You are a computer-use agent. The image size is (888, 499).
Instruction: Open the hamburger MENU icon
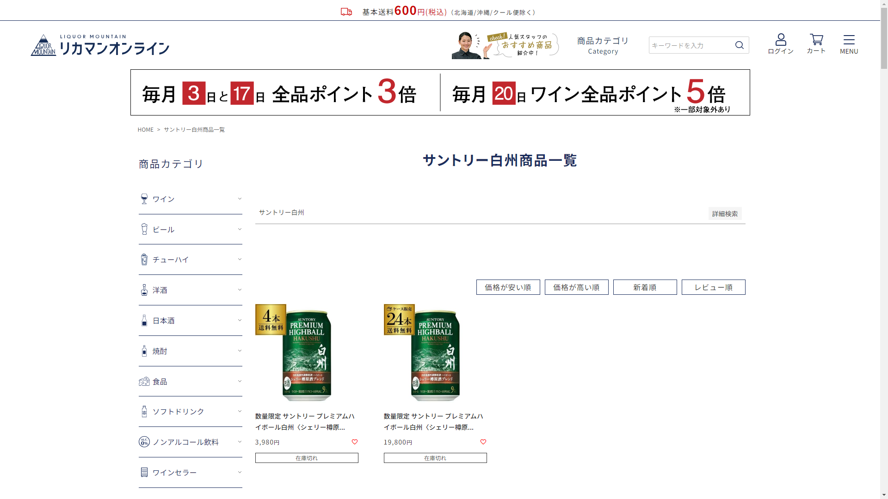coord(849,40)
